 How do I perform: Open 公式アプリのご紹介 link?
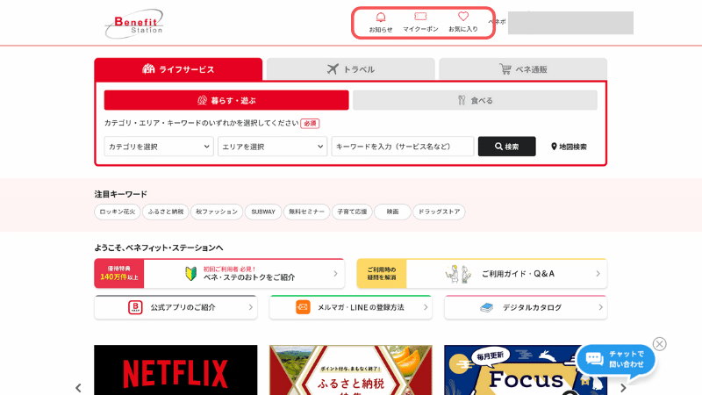coord(175,307)
